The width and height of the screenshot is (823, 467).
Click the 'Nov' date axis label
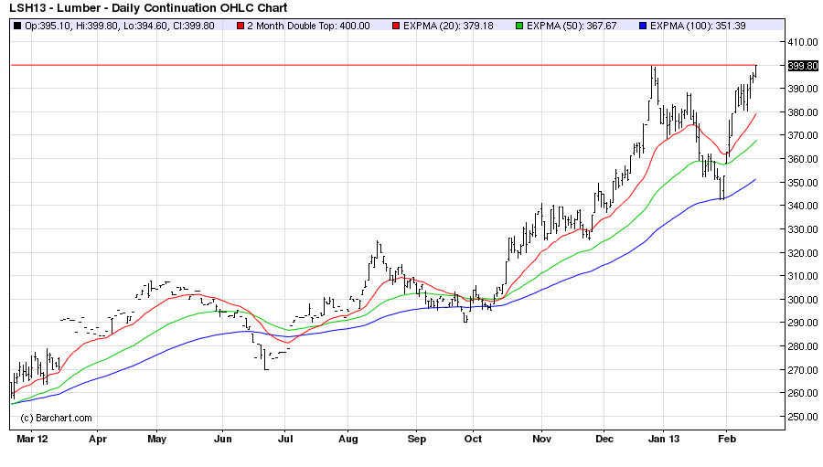[541, 440]
